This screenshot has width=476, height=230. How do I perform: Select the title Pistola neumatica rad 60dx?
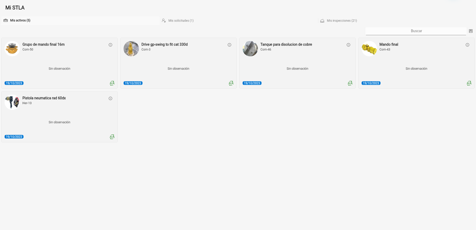44,98
